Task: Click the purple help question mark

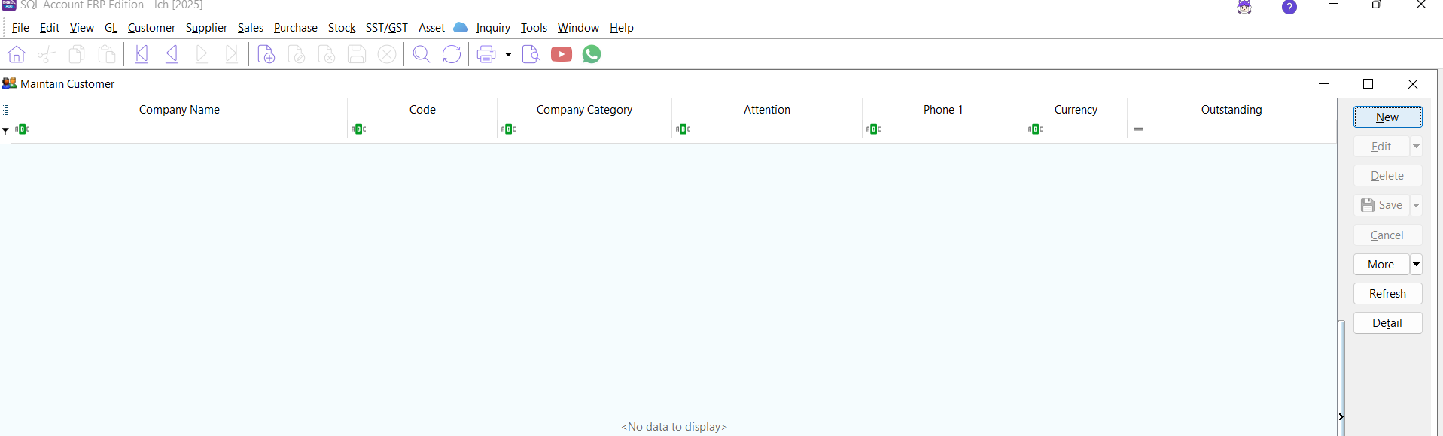Action: pos(1289,8)
